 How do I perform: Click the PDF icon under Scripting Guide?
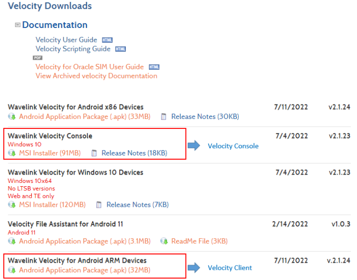click(38, 58)
